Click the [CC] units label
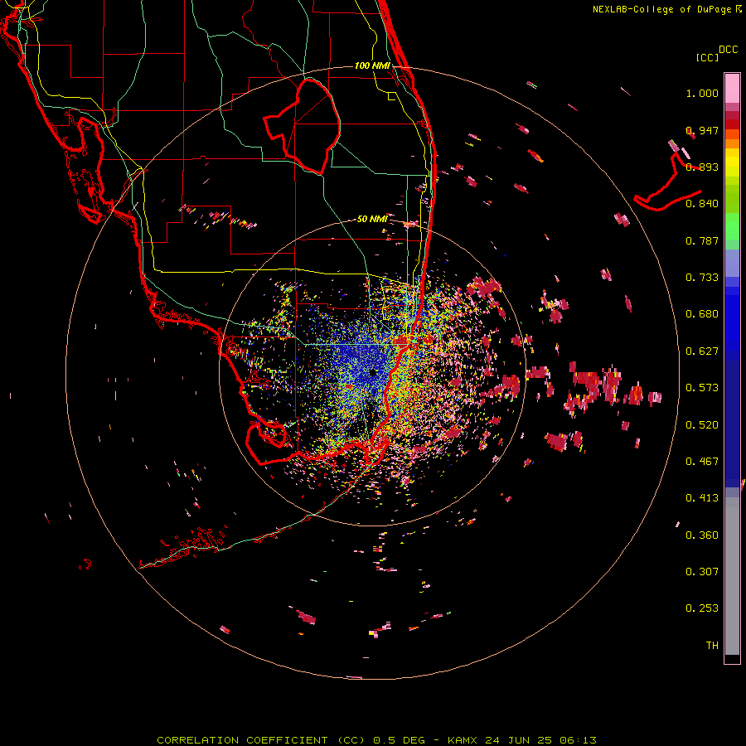The height and width of the screenshot is (746, 746). (x=707, y=57)
